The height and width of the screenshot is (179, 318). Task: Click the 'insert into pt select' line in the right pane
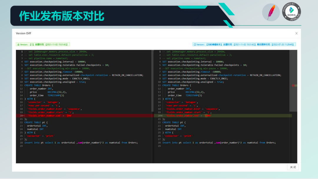coord(219,143)
